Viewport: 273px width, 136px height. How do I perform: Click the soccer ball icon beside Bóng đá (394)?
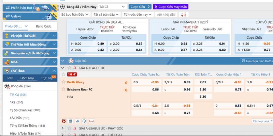[7, 86]
